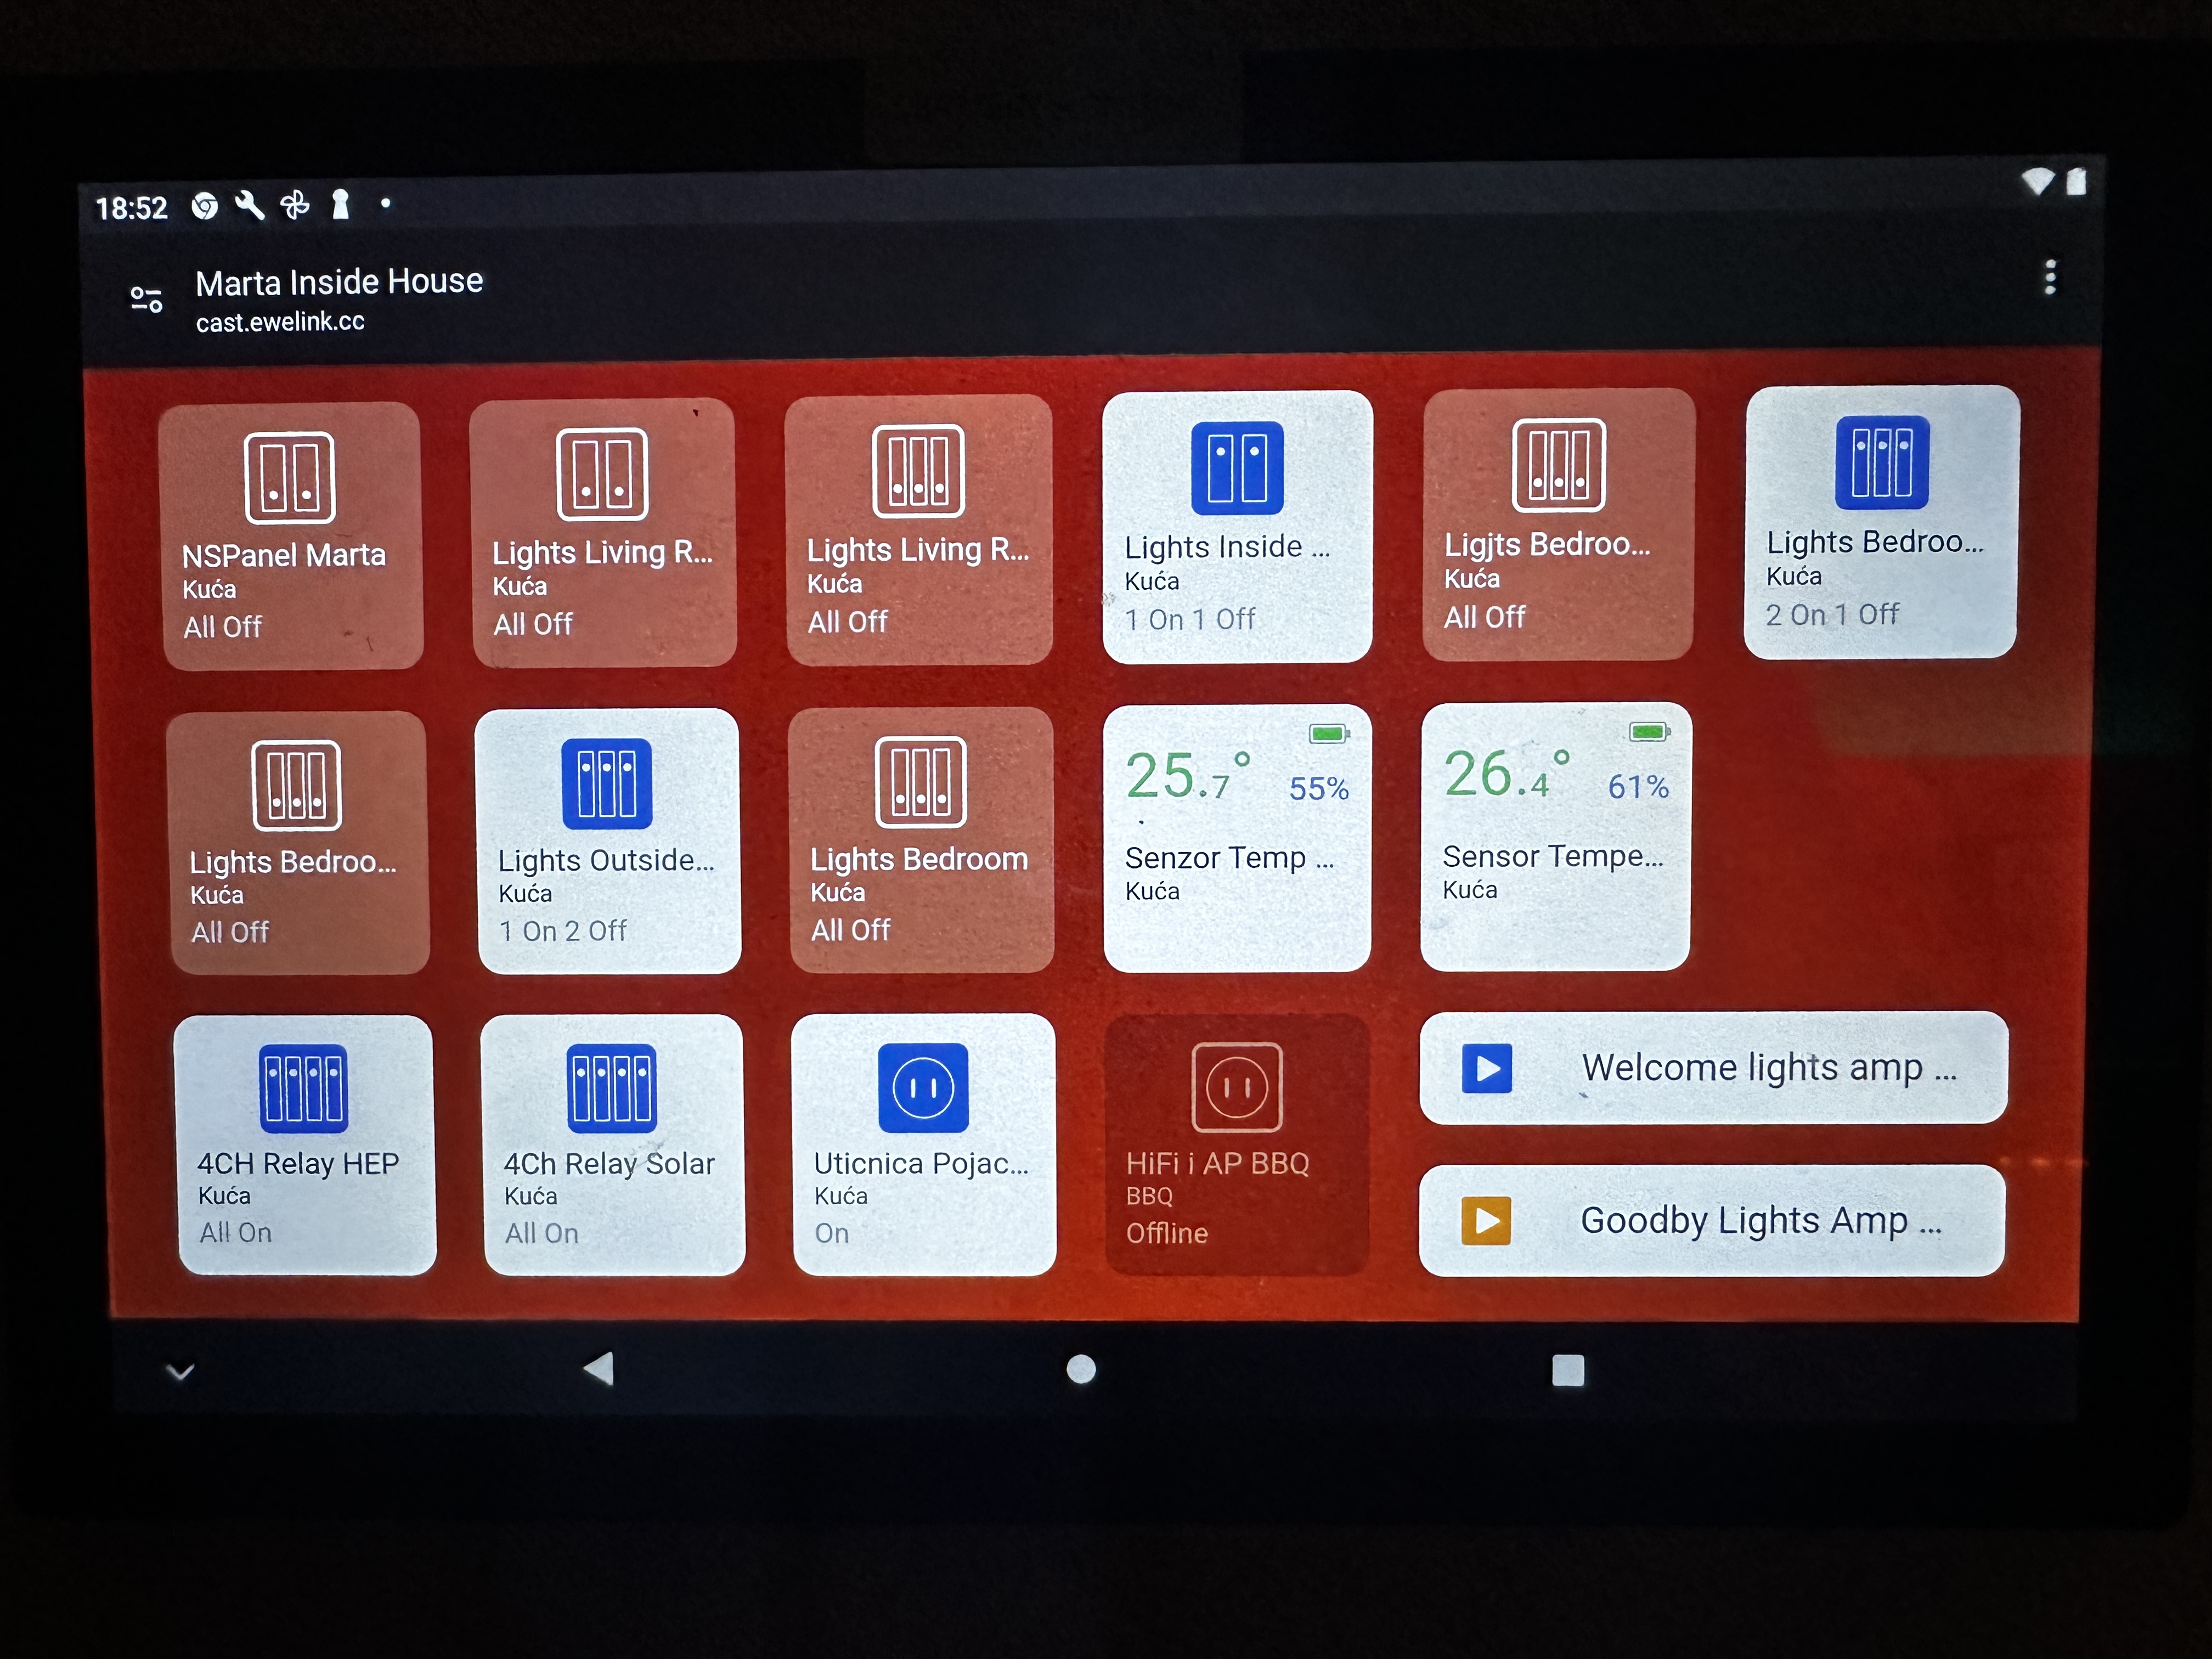Run Goodby Lights Amp orange play icon
The height and width of the screenshot is (1659, 2212).
coord(1486,1220)
